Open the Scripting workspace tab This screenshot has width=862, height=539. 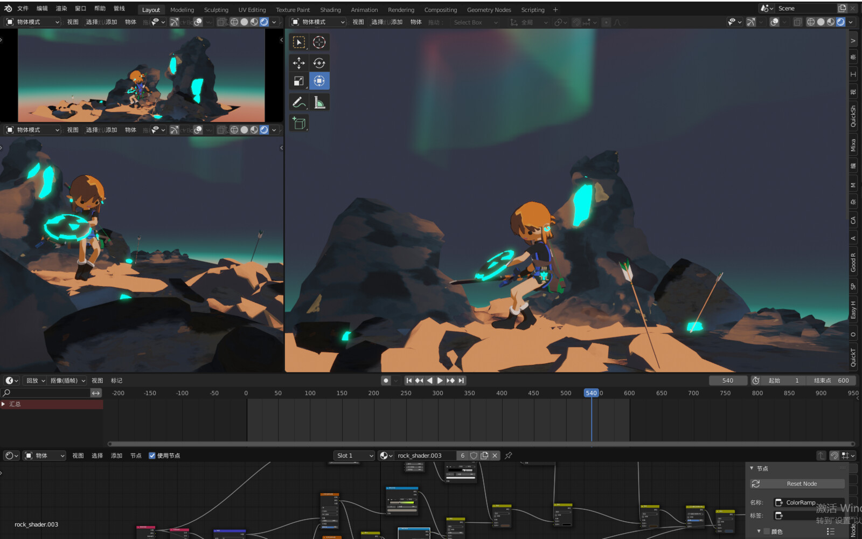[532, 10]
